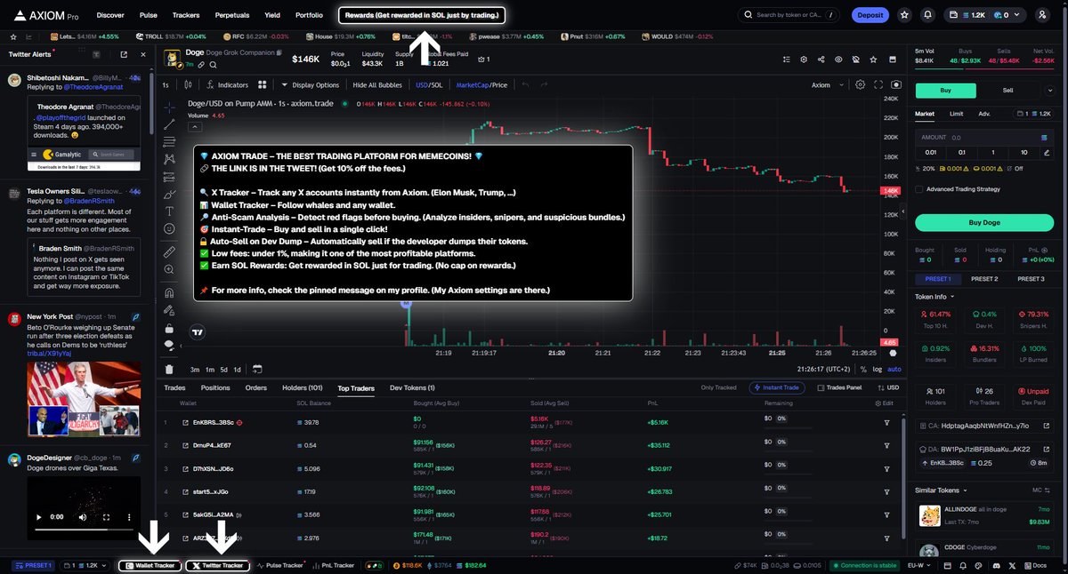The width and height of the screenshot is (1068, 574).
Task: Toggle Instant Trade mode
Action: tap(779, 387)
